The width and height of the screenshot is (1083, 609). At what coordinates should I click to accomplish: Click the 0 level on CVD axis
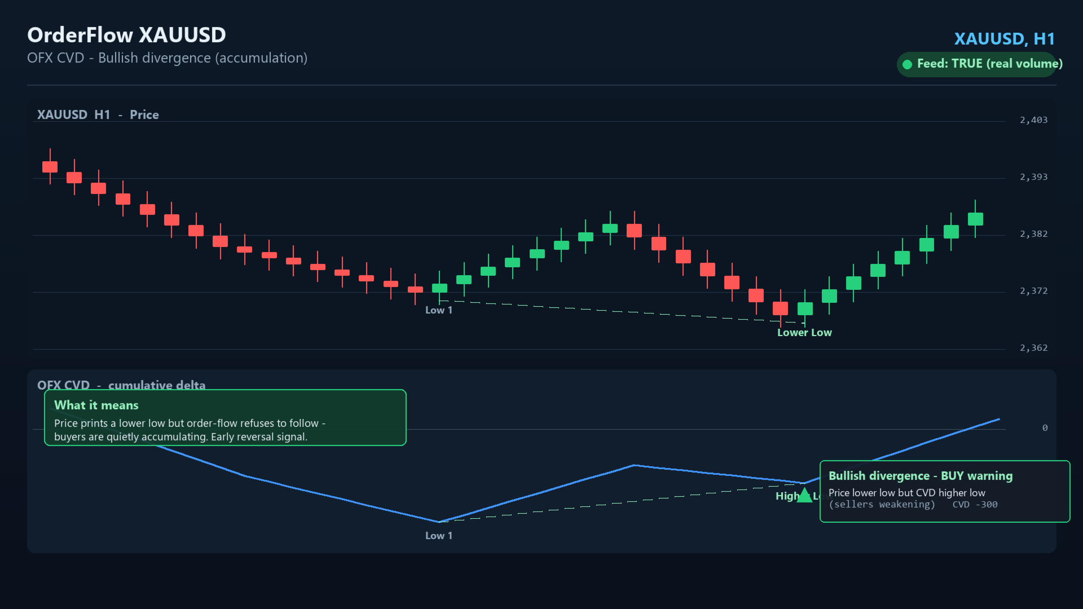[x=1045, y=428]
